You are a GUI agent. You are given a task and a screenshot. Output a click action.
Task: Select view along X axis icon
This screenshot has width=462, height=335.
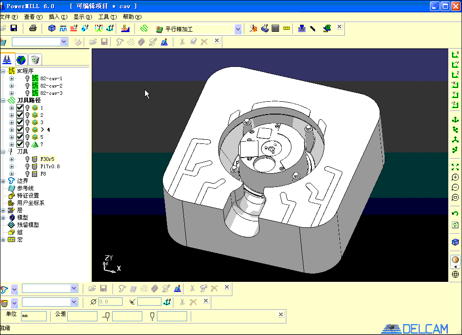pos(455,54)
